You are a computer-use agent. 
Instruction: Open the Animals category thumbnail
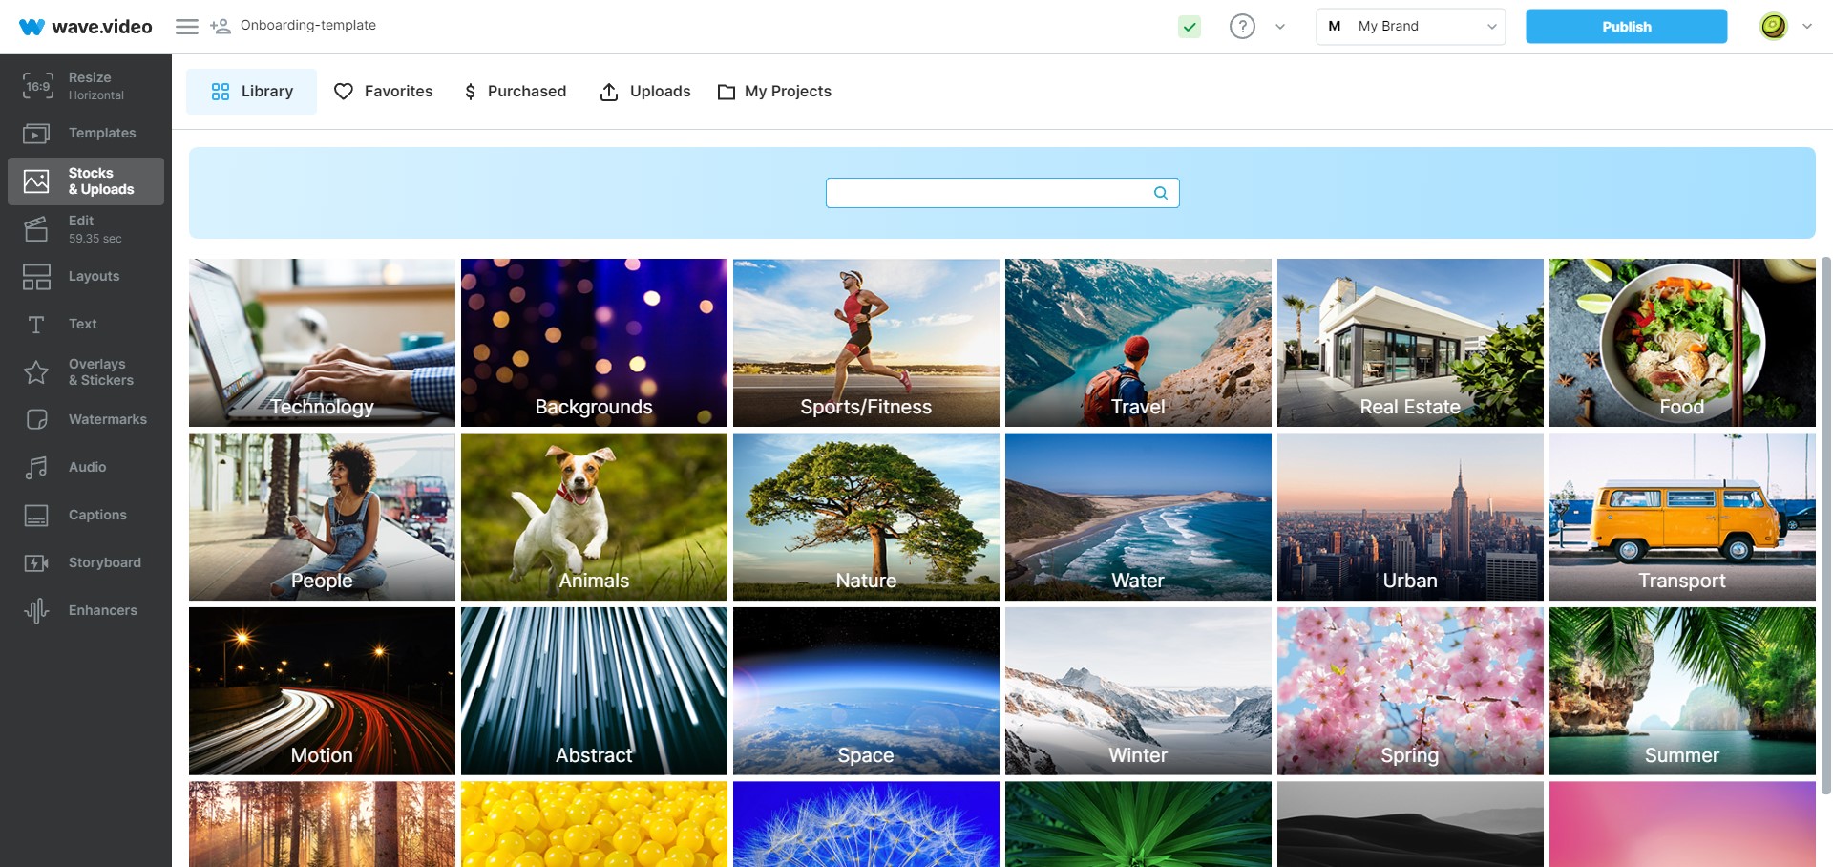594,517
